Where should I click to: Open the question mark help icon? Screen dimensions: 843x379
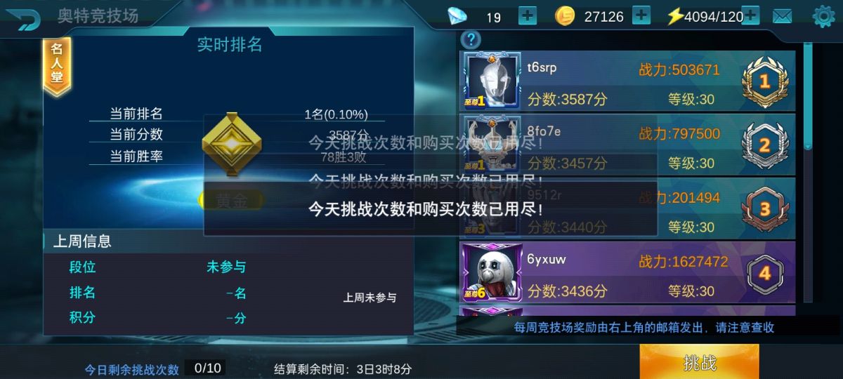(470, 39)
